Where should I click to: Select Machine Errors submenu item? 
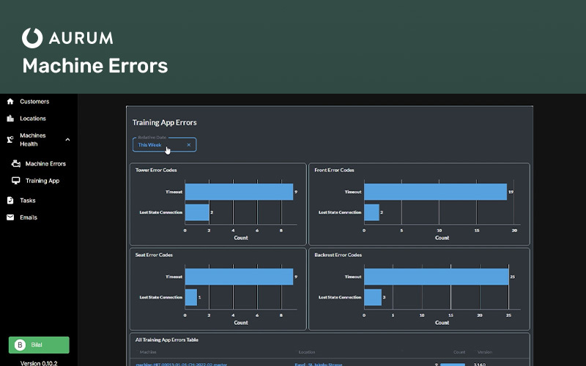[x=45, y=163]
